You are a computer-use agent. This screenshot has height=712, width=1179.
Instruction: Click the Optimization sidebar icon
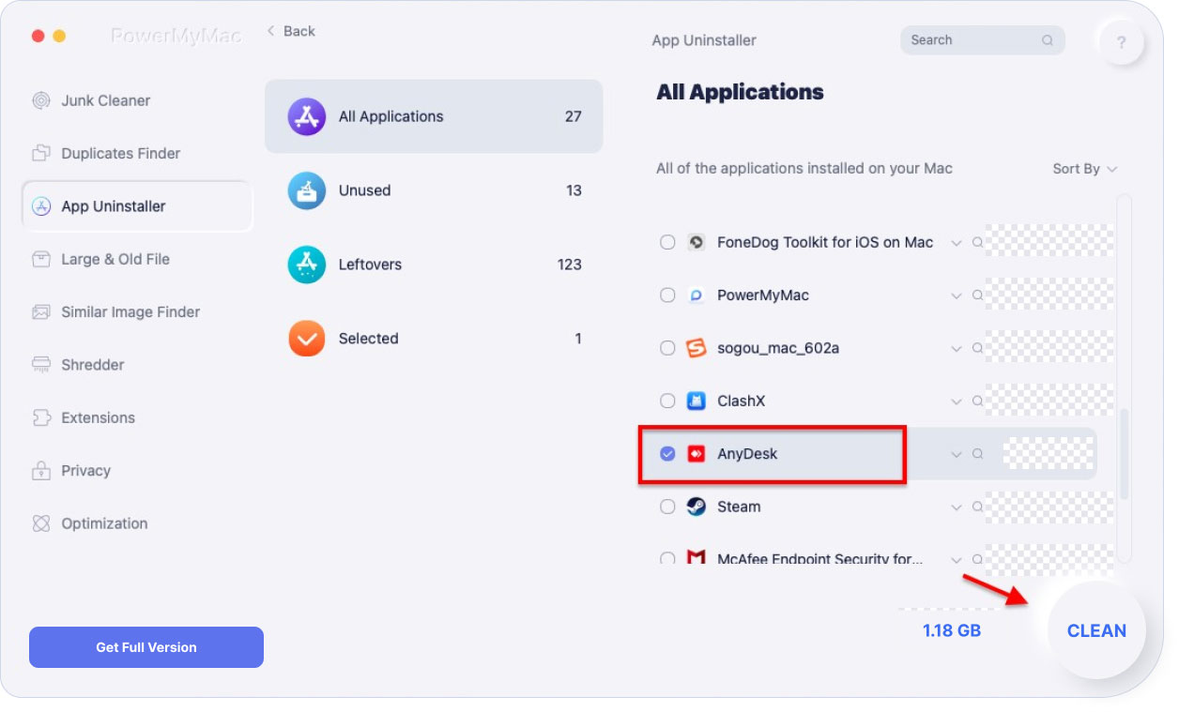tap(41, 523)
